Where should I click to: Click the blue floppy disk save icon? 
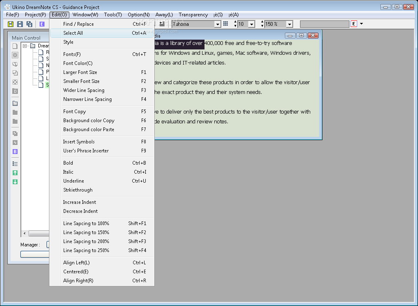[20, 24]
